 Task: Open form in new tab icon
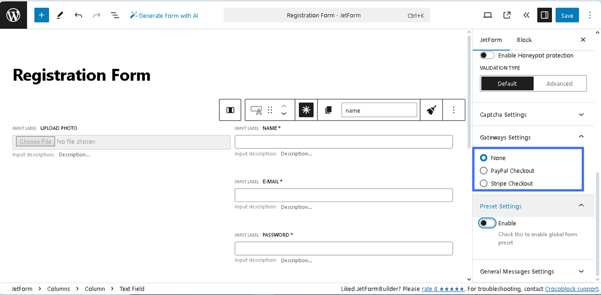coord(507,15)
